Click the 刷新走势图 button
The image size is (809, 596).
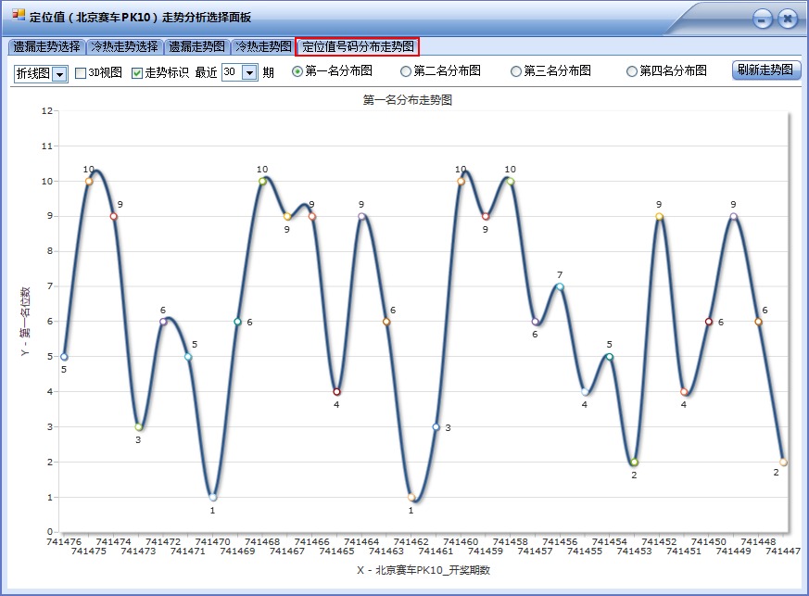point(765,70)
